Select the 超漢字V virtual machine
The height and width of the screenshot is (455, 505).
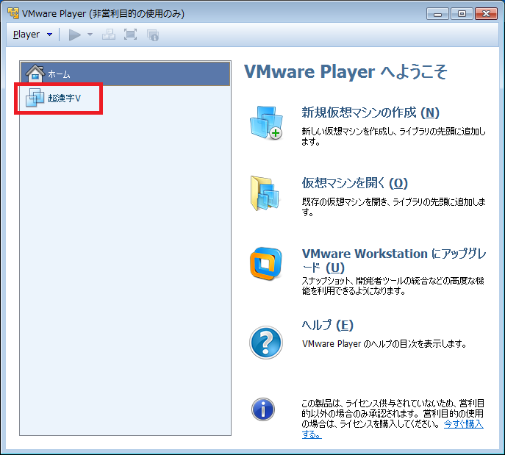[64, 98]
